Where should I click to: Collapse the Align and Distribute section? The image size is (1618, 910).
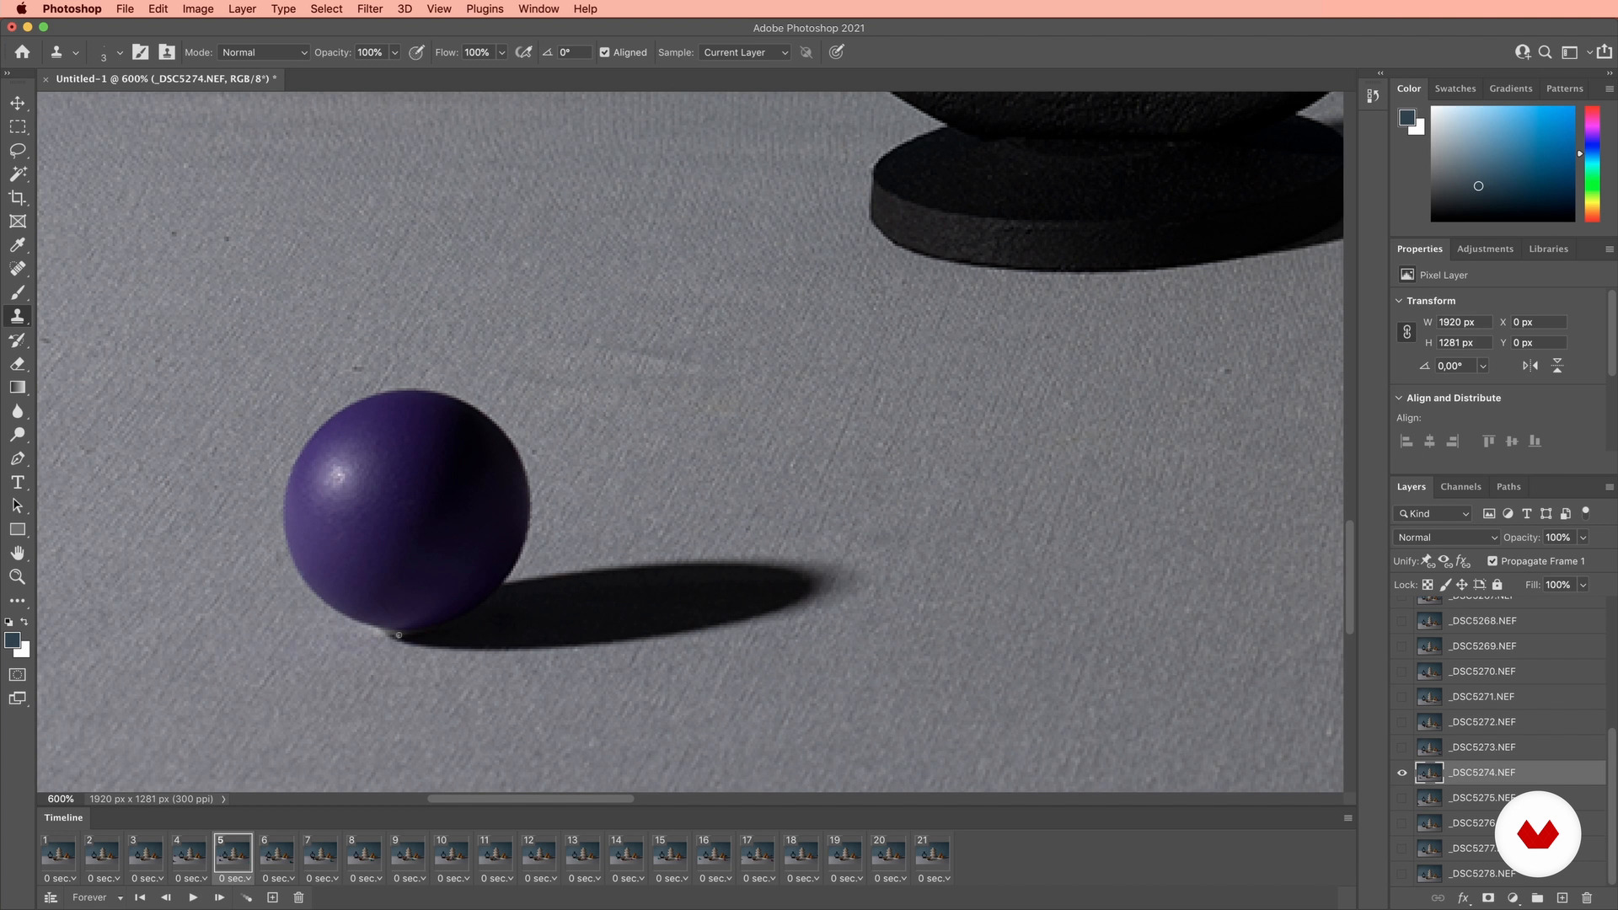click(x=1399, y=398)
